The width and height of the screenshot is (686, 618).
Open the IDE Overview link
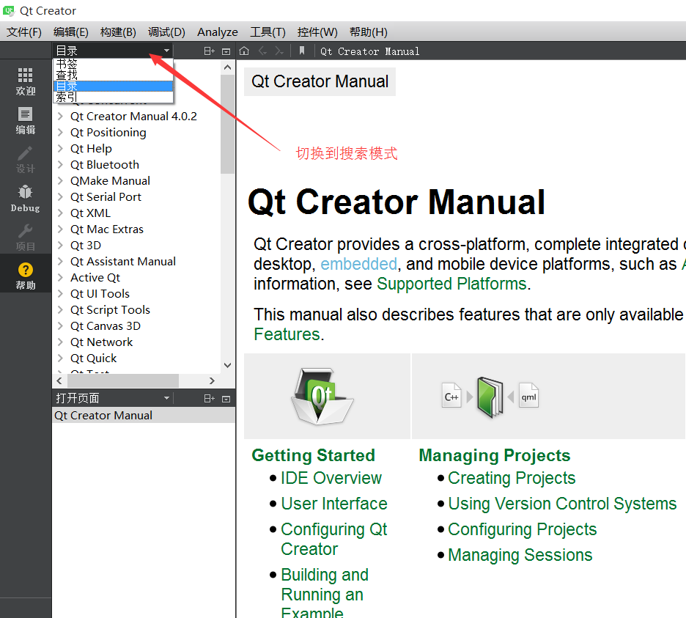331,477
